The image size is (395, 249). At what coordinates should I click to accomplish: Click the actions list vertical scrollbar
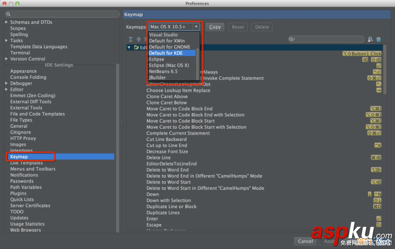385,70
